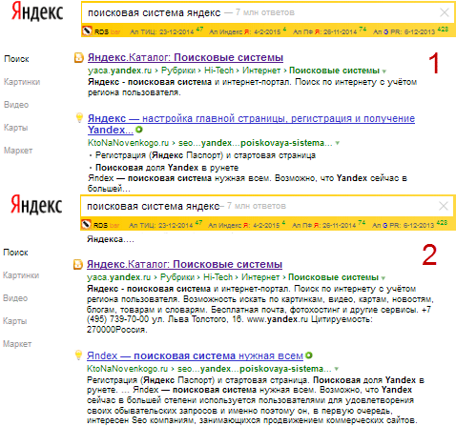Image resolution: width=456 pixels, height=426 pixels.
Task: Click Hi-Tech breadcrumb in upper result
Action: coord(218,71)
